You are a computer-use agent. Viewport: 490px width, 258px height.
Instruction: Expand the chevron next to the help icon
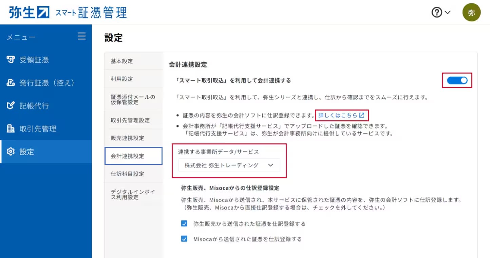pos(448,13)
